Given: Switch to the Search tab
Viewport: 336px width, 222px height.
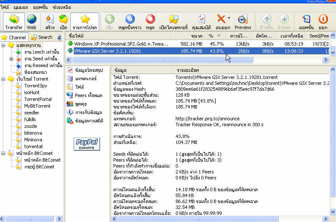Looking at the screenshot, I should click(42, 37).
